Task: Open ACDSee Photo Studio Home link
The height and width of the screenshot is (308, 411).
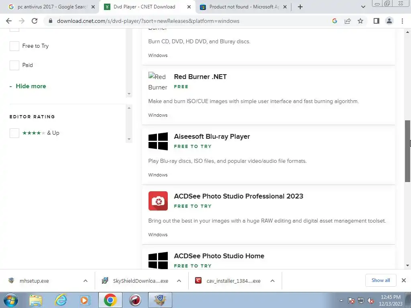Action: [x=219, y=256]
